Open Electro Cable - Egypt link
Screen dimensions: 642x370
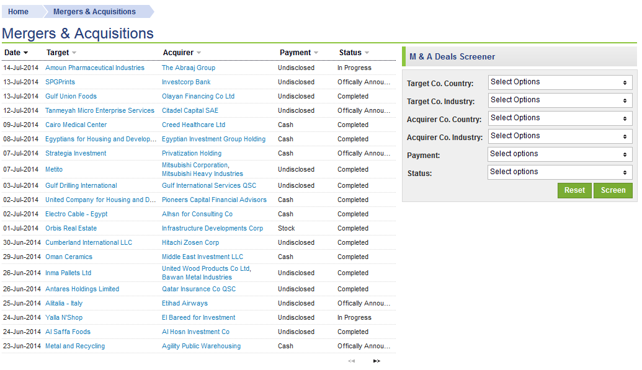point(76,214)
